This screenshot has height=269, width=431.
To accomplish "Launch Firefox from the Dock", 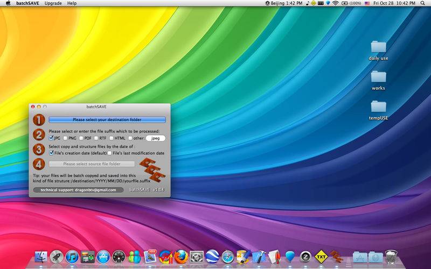I will (x=182, y=257).
